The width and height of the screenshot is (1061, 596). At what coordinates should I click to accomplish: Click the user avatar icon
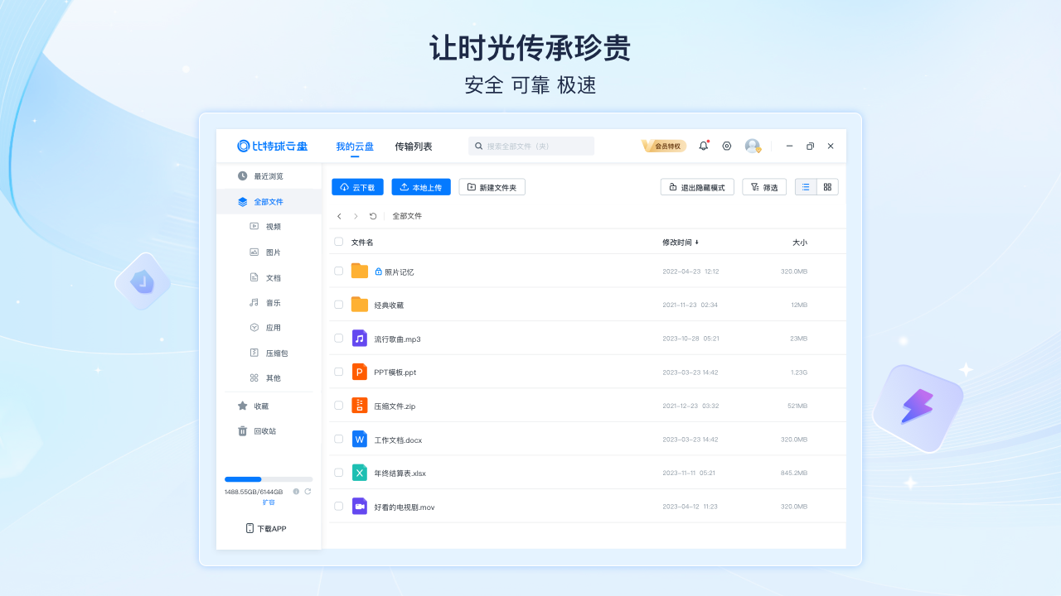753,146
